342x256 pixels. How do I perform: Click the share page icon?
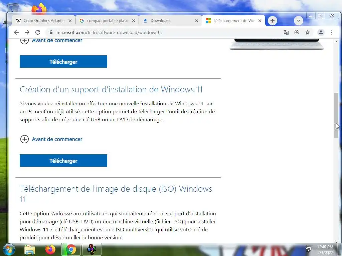[x=297, y=32]
